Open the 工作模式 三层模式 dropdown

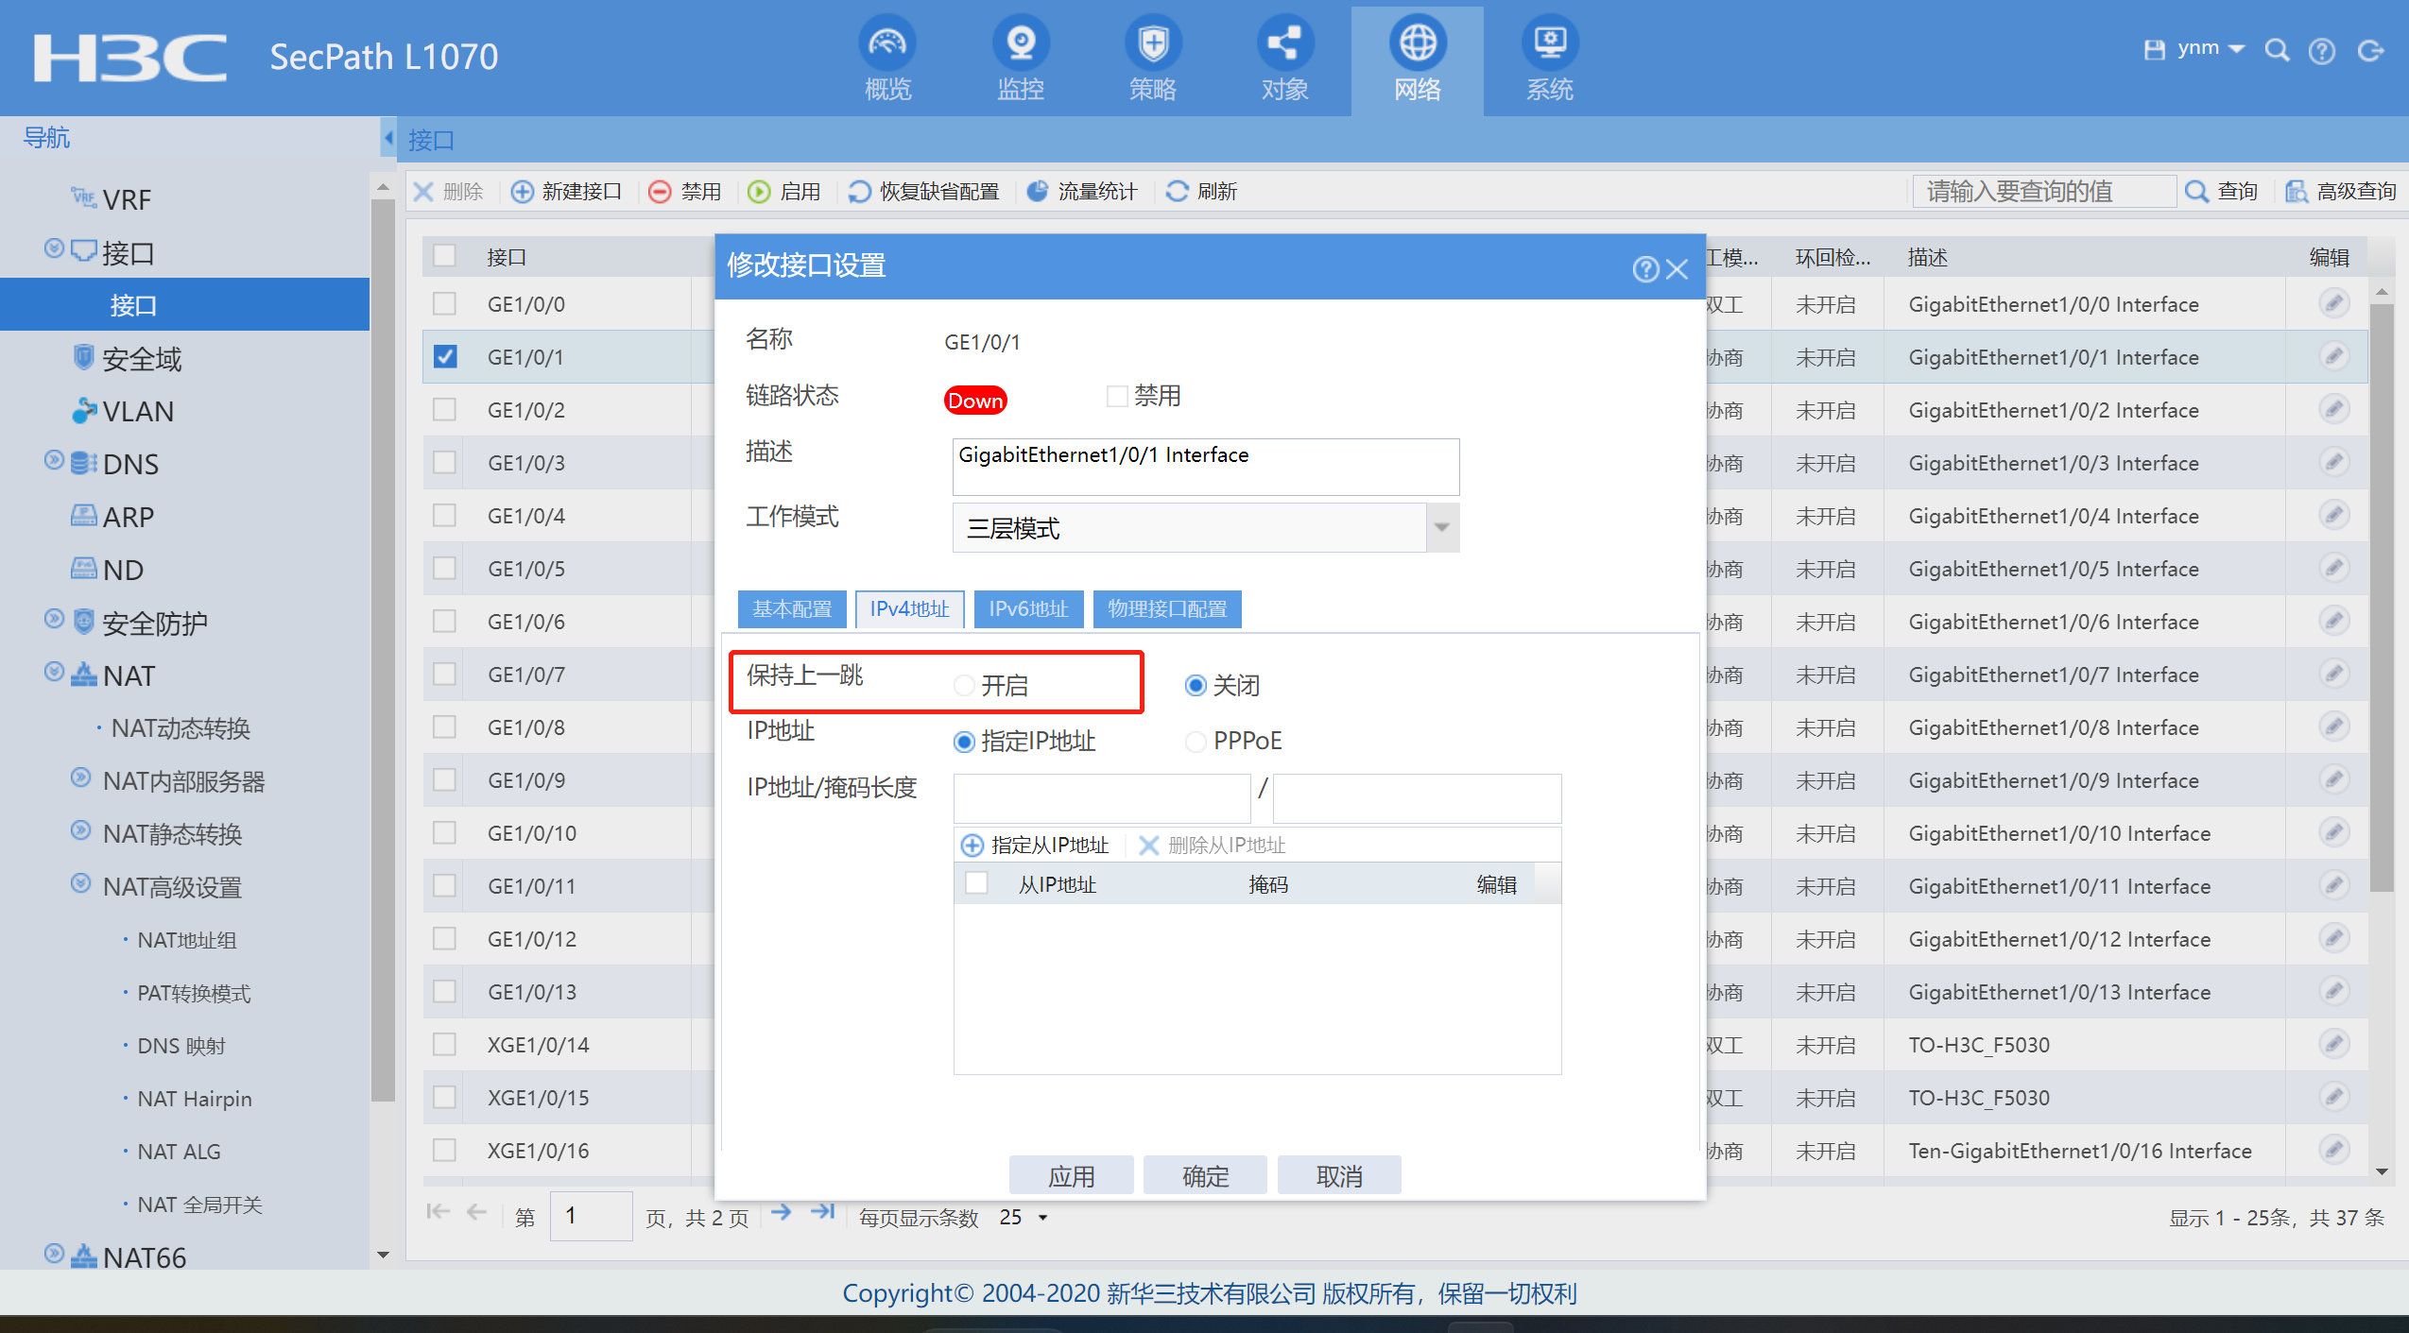(1441, 527)
